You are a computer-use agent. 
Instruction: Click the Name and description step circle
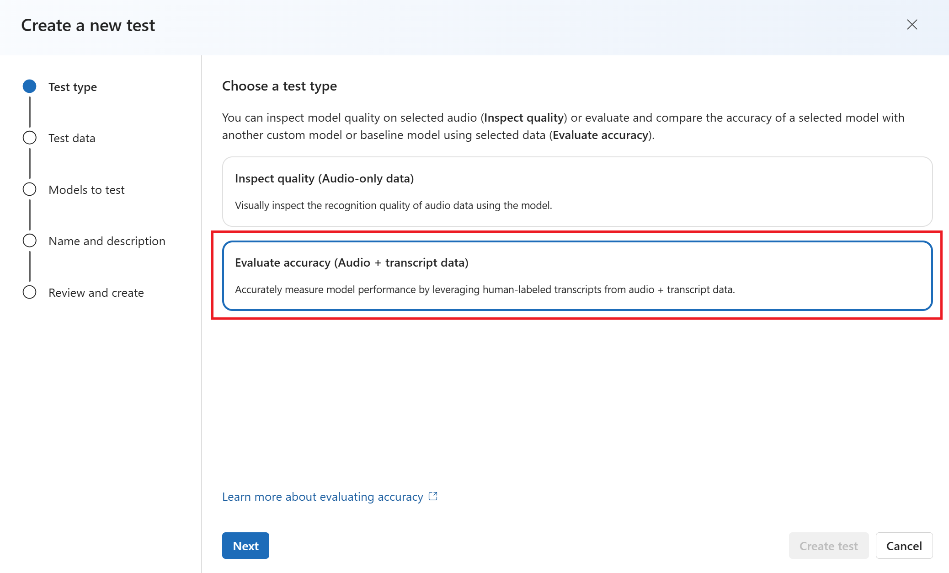[30, 241]
